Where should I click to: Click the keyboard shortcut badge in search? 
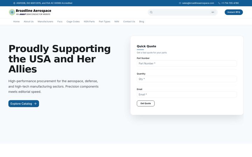coord(213,12)
